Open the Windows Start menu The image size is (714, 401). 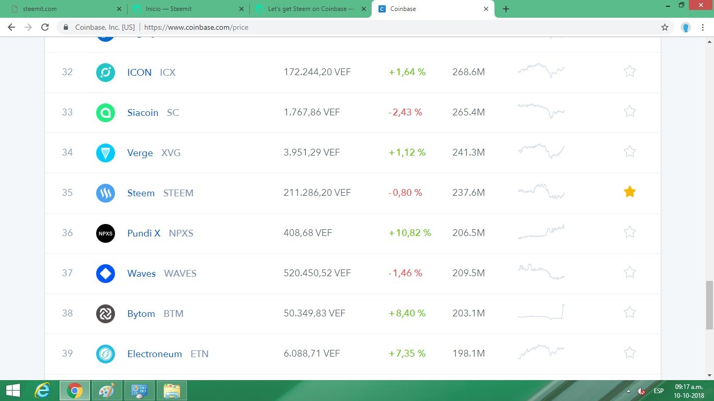point(13,391)
